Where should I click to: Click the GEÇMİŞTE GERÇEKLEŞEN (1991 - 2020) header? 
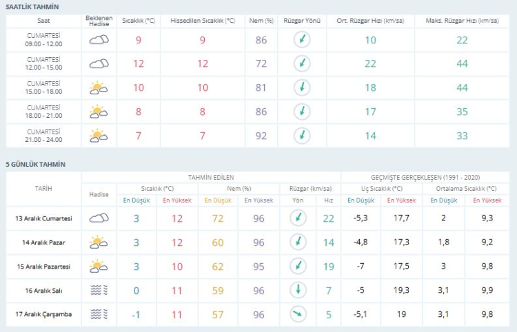[x=424, y=177]
